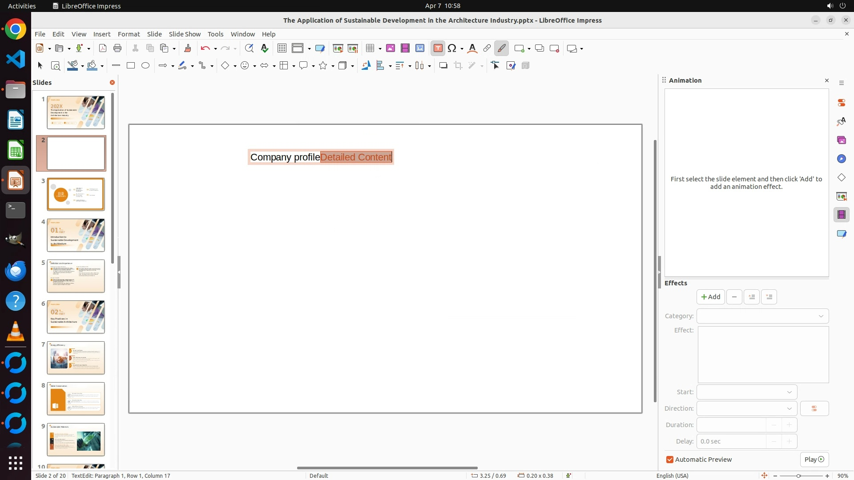Open the Slide Show menu
Image resolution: width=854 pixels, height=480 pixels.
[x=185, y=34]
